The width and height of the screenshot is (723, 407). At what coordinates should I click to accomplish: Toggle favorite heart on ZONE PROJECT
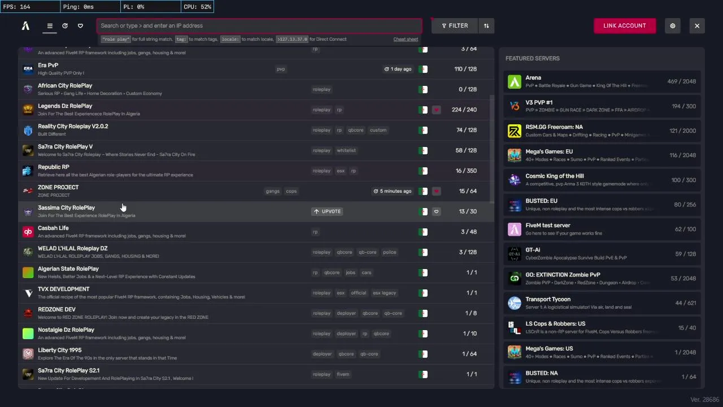pos(436,191)
